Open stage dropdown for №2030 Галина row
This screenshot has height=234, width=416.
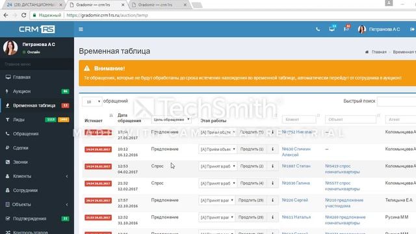(218, 183)
